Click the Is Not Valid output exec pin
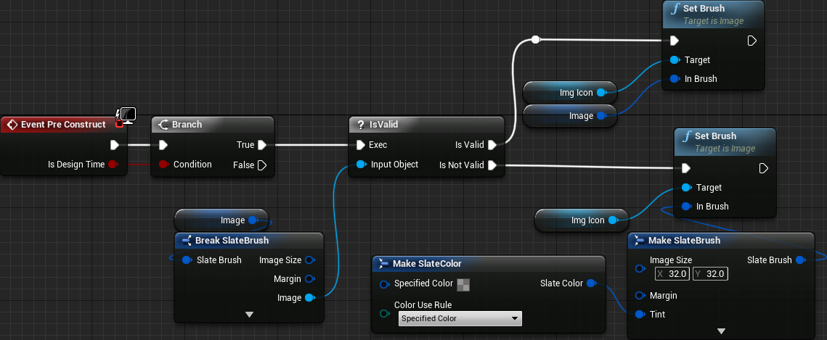827x340 pixels. coord(492,165)
